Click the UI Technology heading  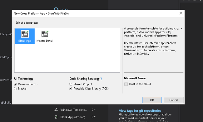click(x=24, y=79)
